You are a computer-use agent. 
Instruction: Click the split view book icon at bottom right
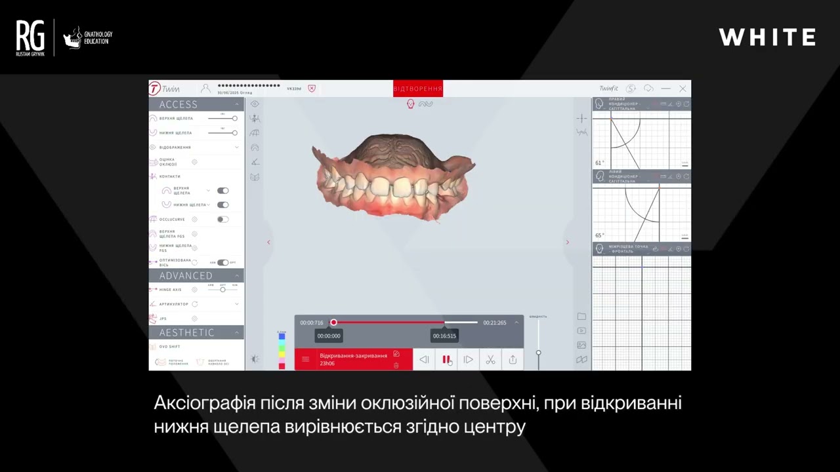tap(581, 359)
